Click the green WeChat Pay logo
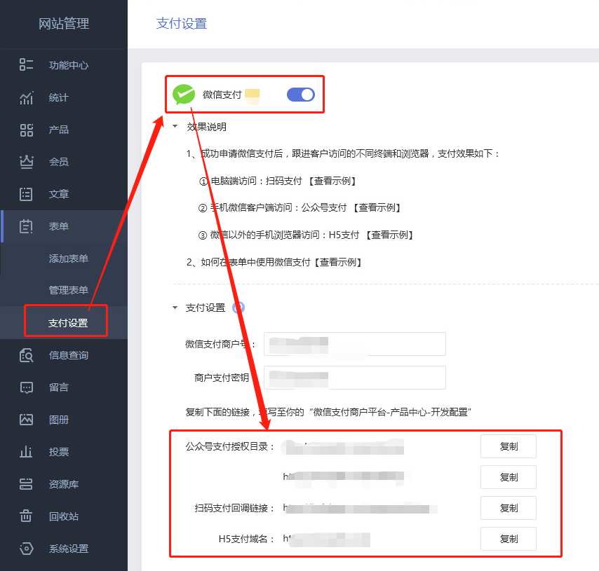 click(184, 95)
